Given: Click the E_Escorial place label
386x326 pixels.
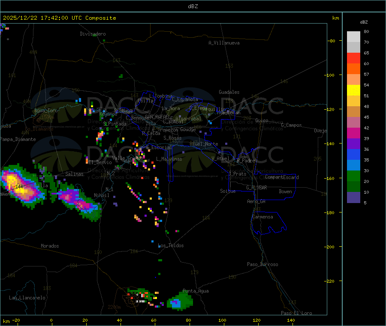Looking at the screenshot, I should 159,147.
